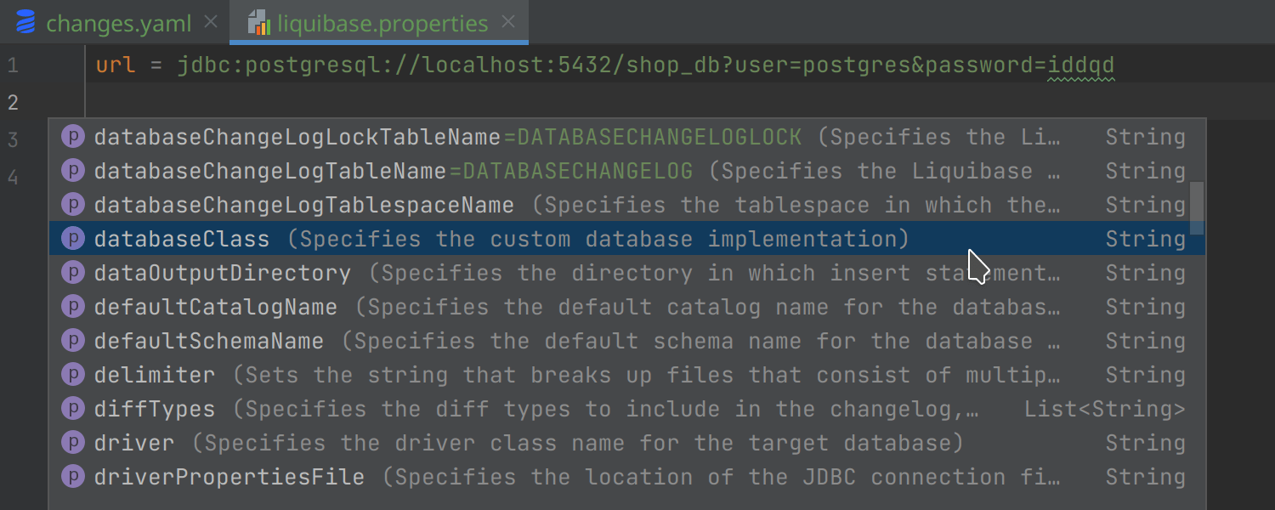This screenshot has width=1275, height=510.
Task: Click property icon beside driver suggestion
Action: 74,443
